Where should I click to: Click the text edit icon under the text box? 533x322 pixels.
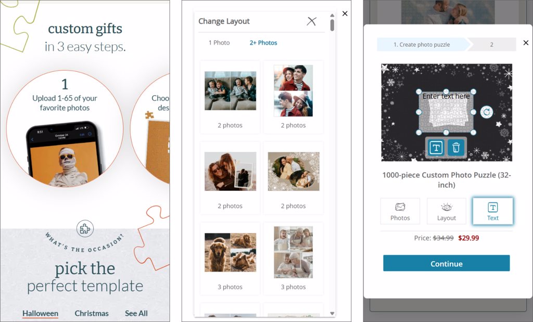pos(436,147)
